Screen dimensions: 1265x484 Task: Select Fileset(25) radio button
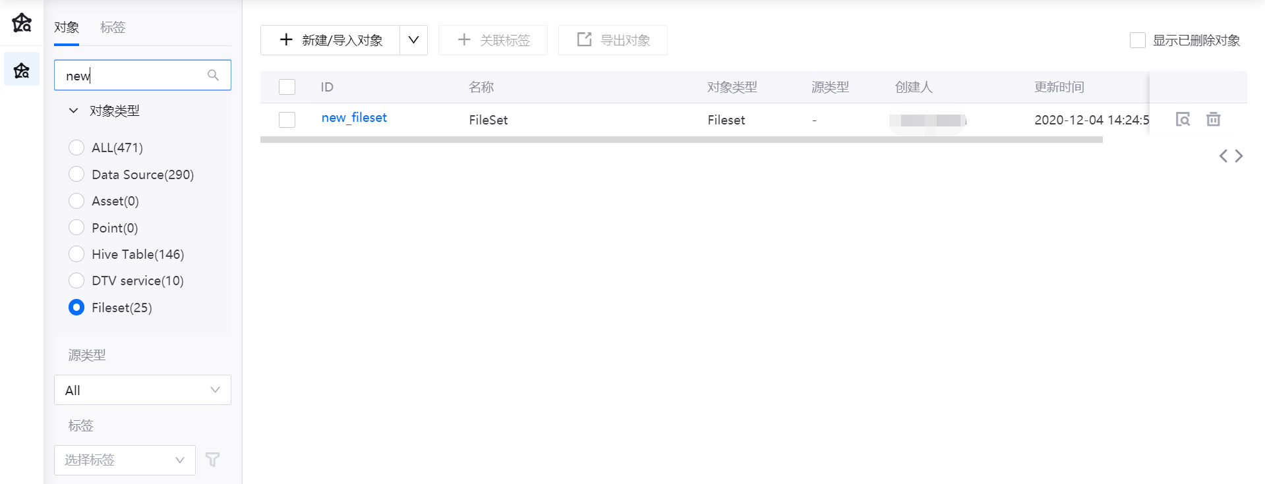(x=76, y=308)
